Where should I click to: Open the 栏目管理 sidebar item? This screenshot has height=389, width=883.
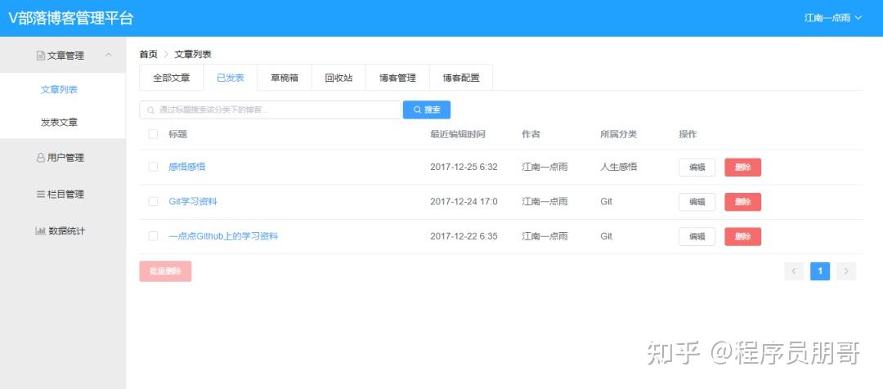coord(63,194)
